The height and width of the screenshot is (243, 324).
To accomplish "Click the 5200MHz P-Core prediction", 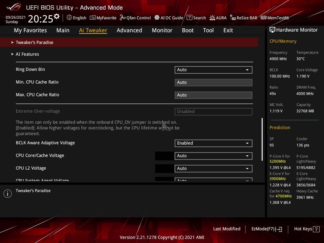I will 277,161.
